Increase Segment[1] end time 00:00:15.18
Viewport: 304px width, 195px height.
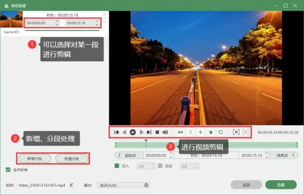coord(97,21)
